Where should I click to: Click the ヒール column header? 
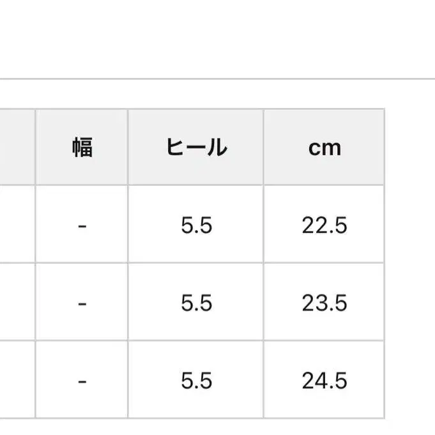(196, 148)
